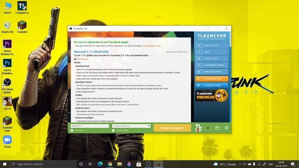Open the Windows Start menu
Screen dimensions: 299x168
tap(5, 164)
